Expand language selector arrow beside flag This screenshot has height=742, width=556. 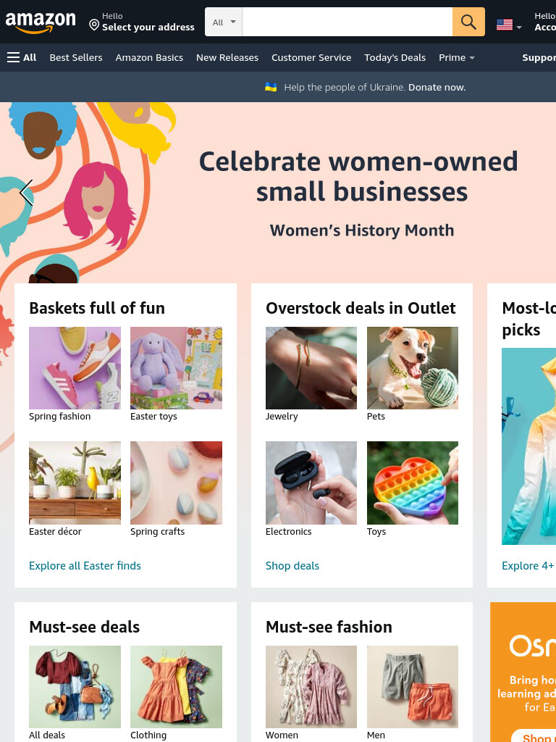click(519, 28)
